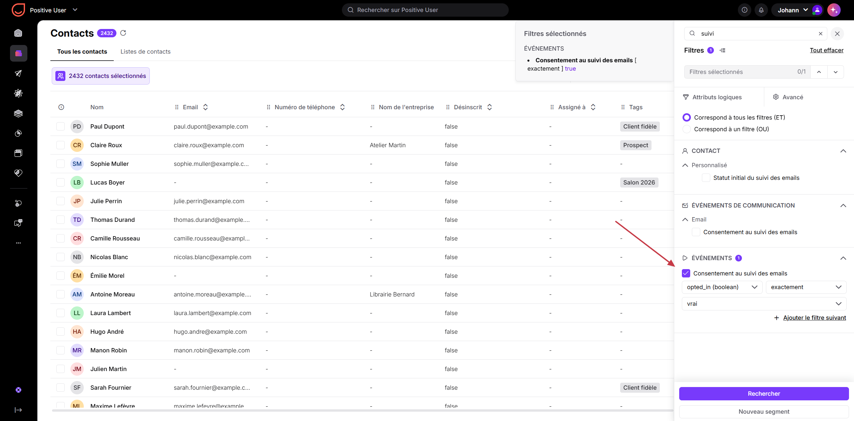Open the atom automation sidebar icon
This screenshot has width=854, height=421.
coord(18,93)
